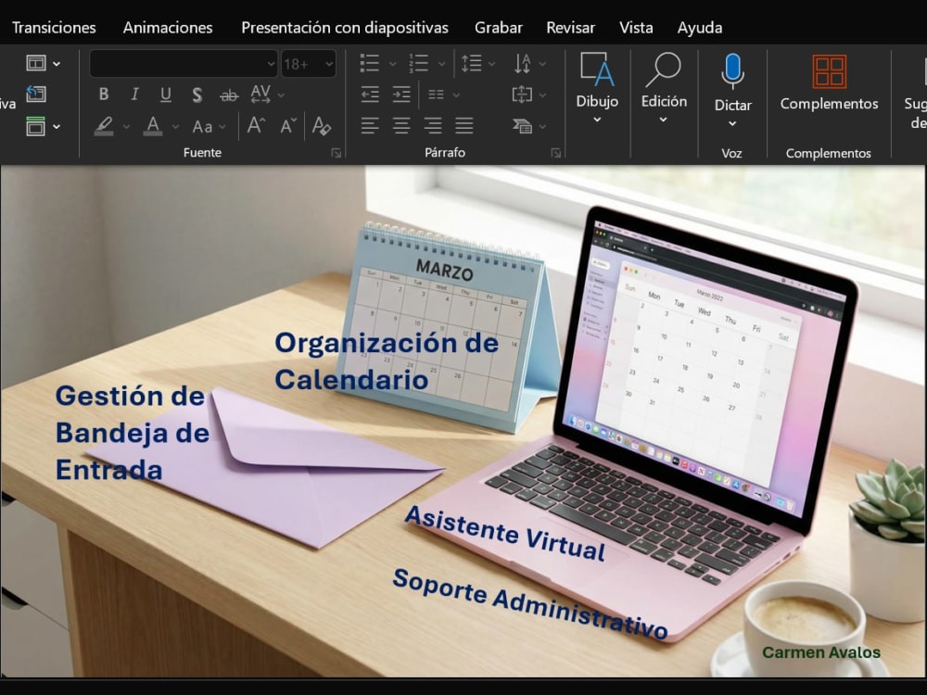This screenshot has height=695, width=927.
Task: Open the Edición group menu
Action: [x=664, y=87]
